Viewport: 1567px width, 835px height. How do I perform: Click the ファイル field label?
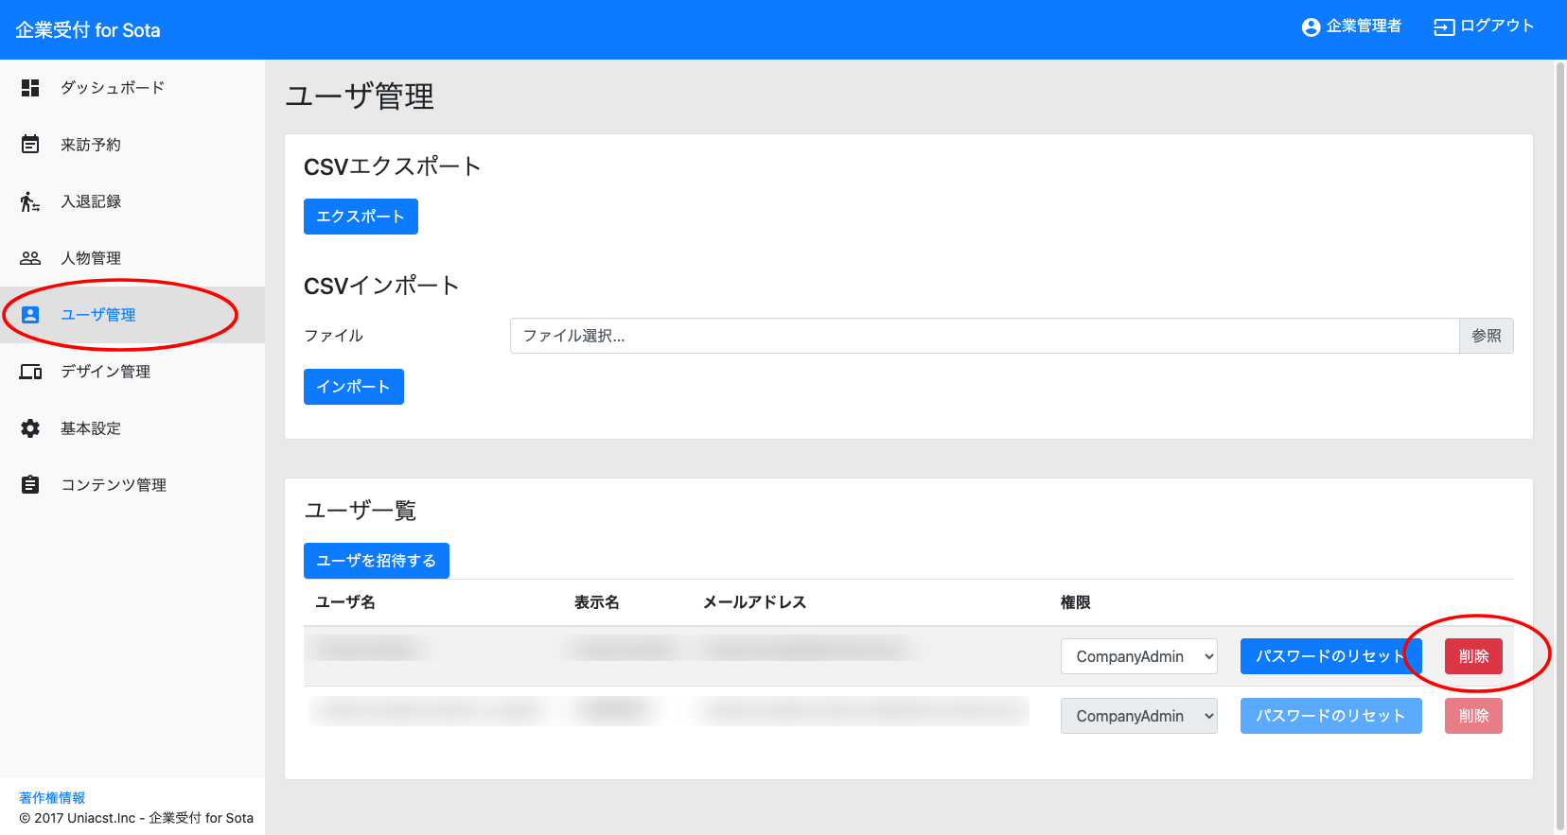334,336
